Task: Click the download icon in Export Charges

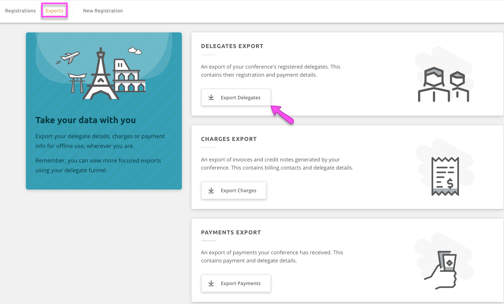Action: tap(211, 190)
